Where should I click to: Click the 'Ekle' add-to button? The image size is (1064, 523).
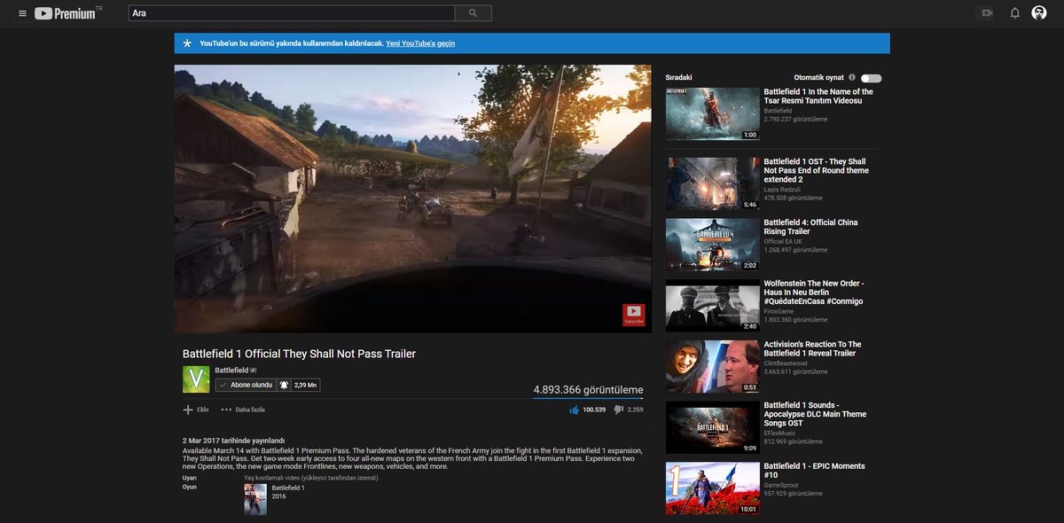[x=196, y=410]
